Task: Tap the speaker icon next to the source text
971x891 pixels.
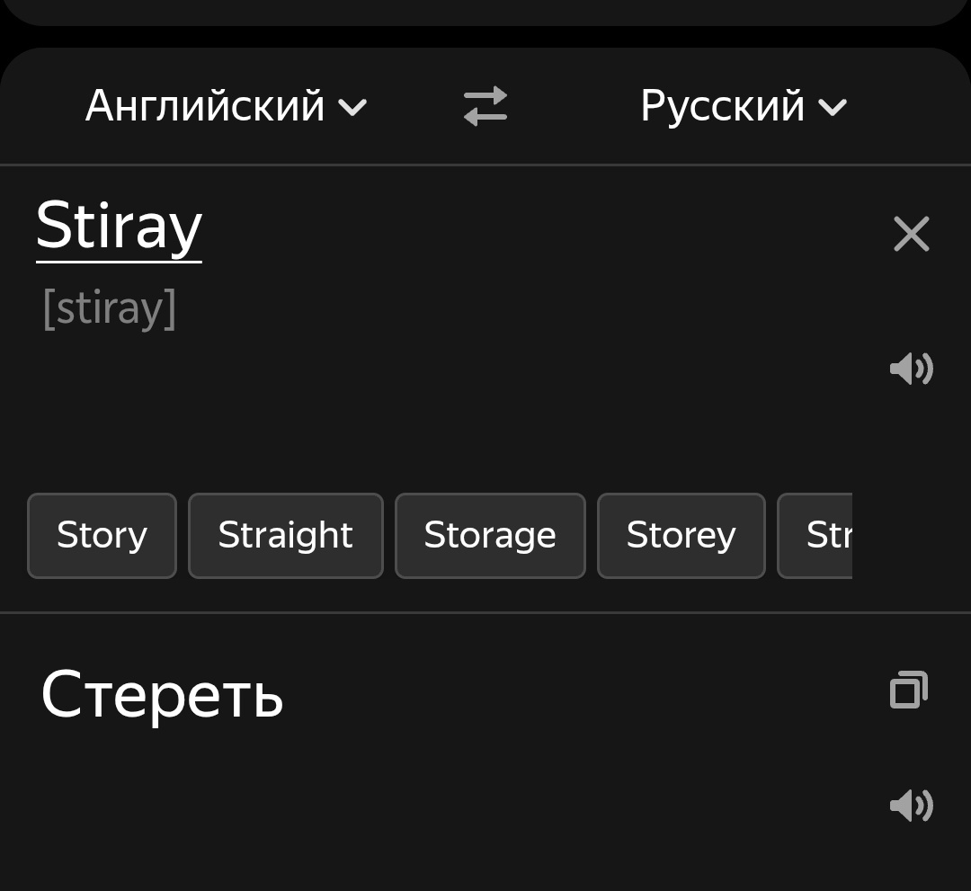Action: coord(912,369)
